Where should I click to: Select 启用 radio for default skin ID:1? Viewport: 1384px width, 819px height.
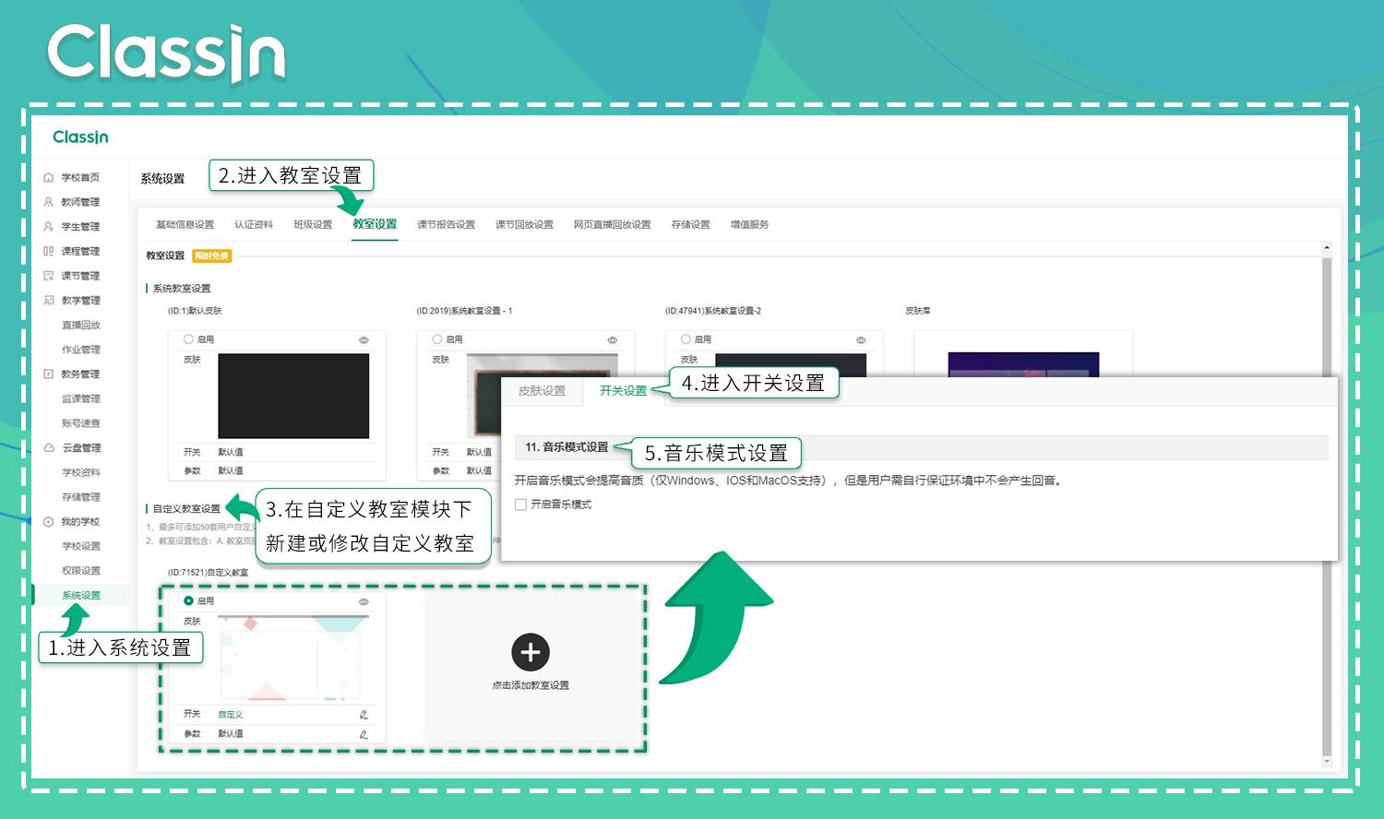point(188,339)
